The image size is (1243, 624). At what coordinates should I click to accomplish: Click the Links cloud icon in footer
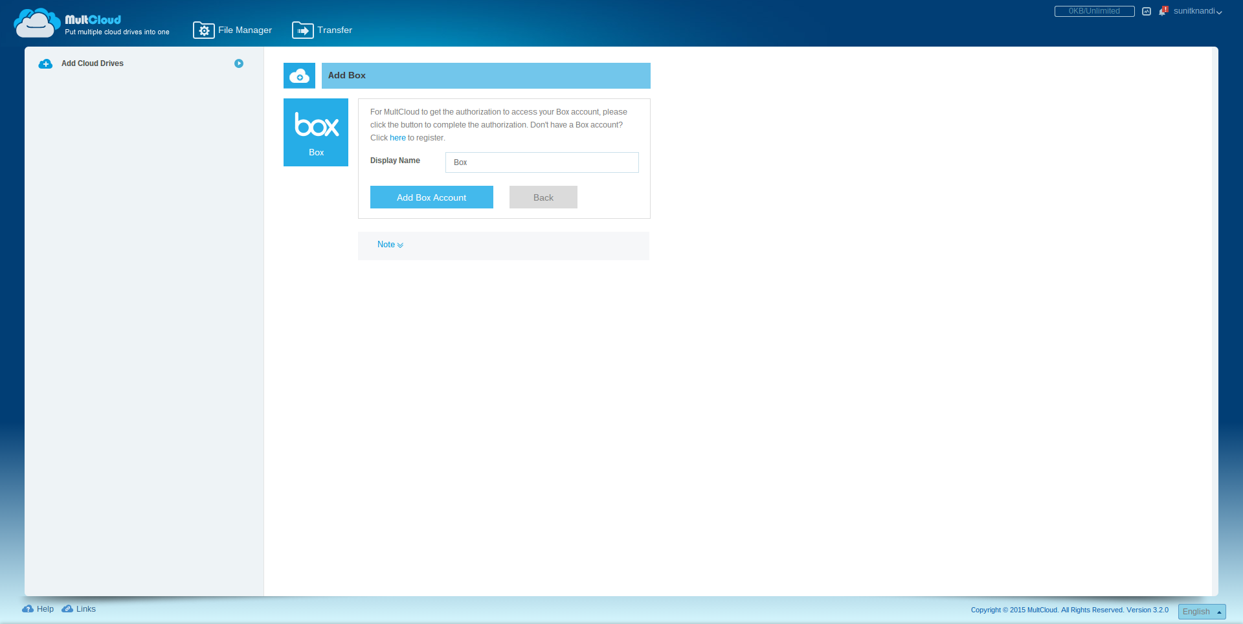[x=67, y=609]
